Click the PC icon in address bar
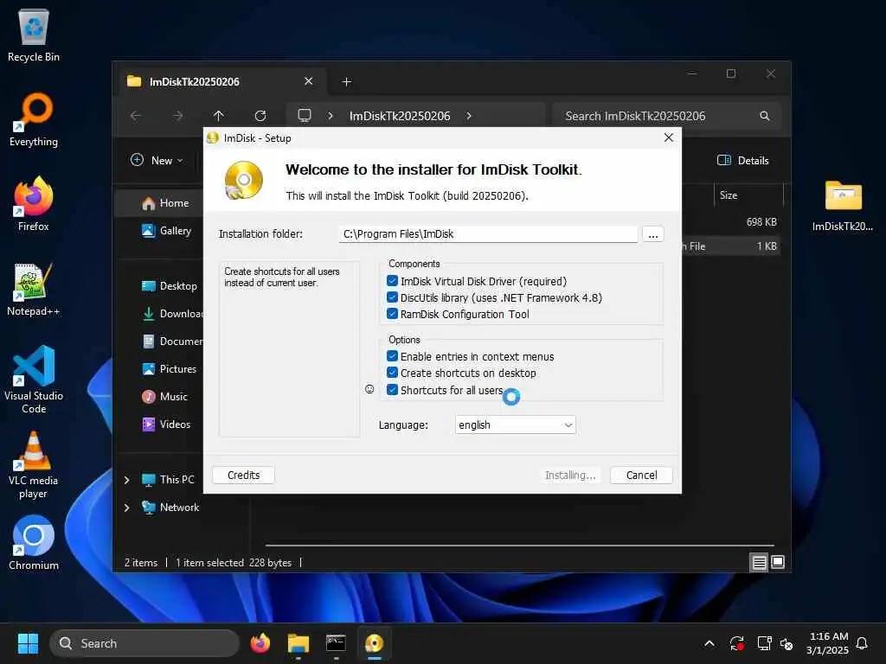This screenshot has width=886, height=664. (305, 116)
